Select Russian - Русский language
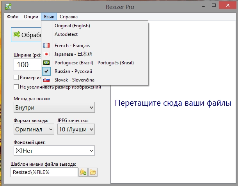The image size is (238, 186). pyautogui.click(x=95, y=71)
